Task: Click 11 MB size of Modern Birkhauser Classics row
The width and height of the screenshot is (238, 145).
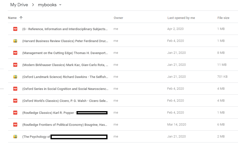Action: click(222, 65)
